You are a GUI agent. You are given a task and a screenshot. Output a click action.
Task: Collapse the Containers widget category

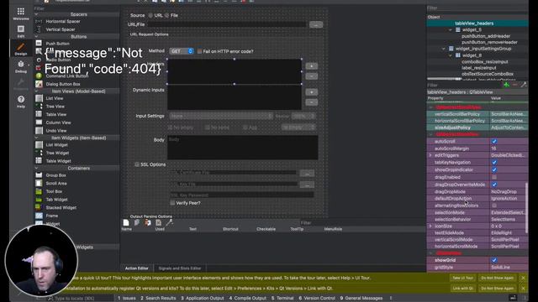click(36, 168)
